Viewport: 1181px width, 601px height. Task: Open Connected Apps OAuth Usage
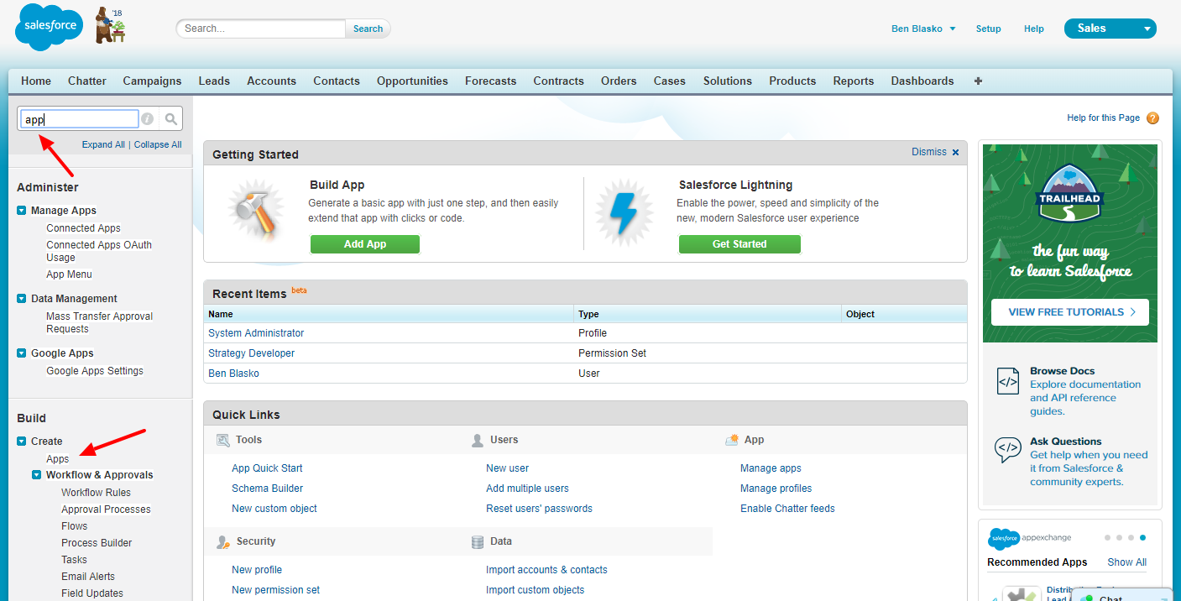(x=99, y=251)
